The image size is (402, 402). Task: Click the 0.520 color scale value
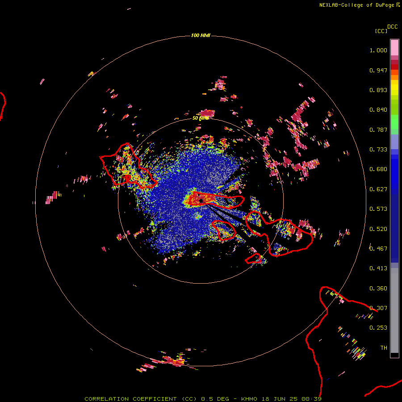(x=378, y=229)
